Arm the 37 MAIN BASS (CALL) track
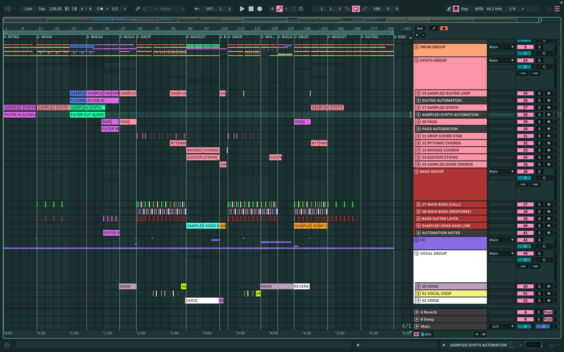Viewport: 564px width, 352px height. point(549,204)
